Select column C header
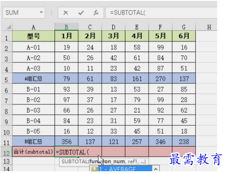 point(90,27)
